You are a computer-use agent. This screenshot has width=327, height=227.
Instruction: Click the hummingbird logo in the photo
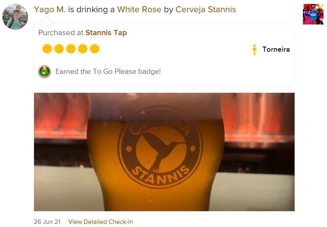tap(160, 147)
